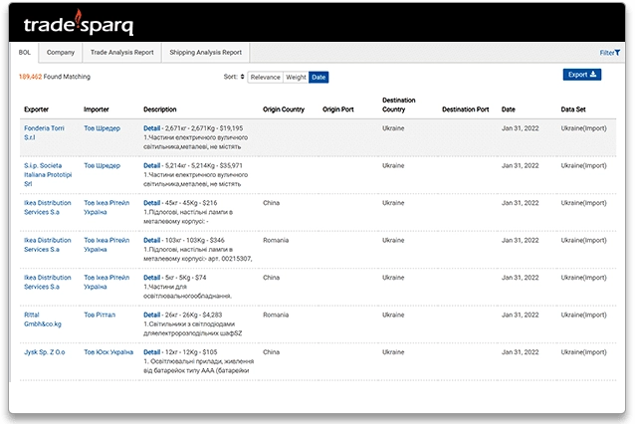This screenshot has width=635, height=424.
Task: Open importer Тов Шредер in Fonderia row
Action: pos(103,128)
